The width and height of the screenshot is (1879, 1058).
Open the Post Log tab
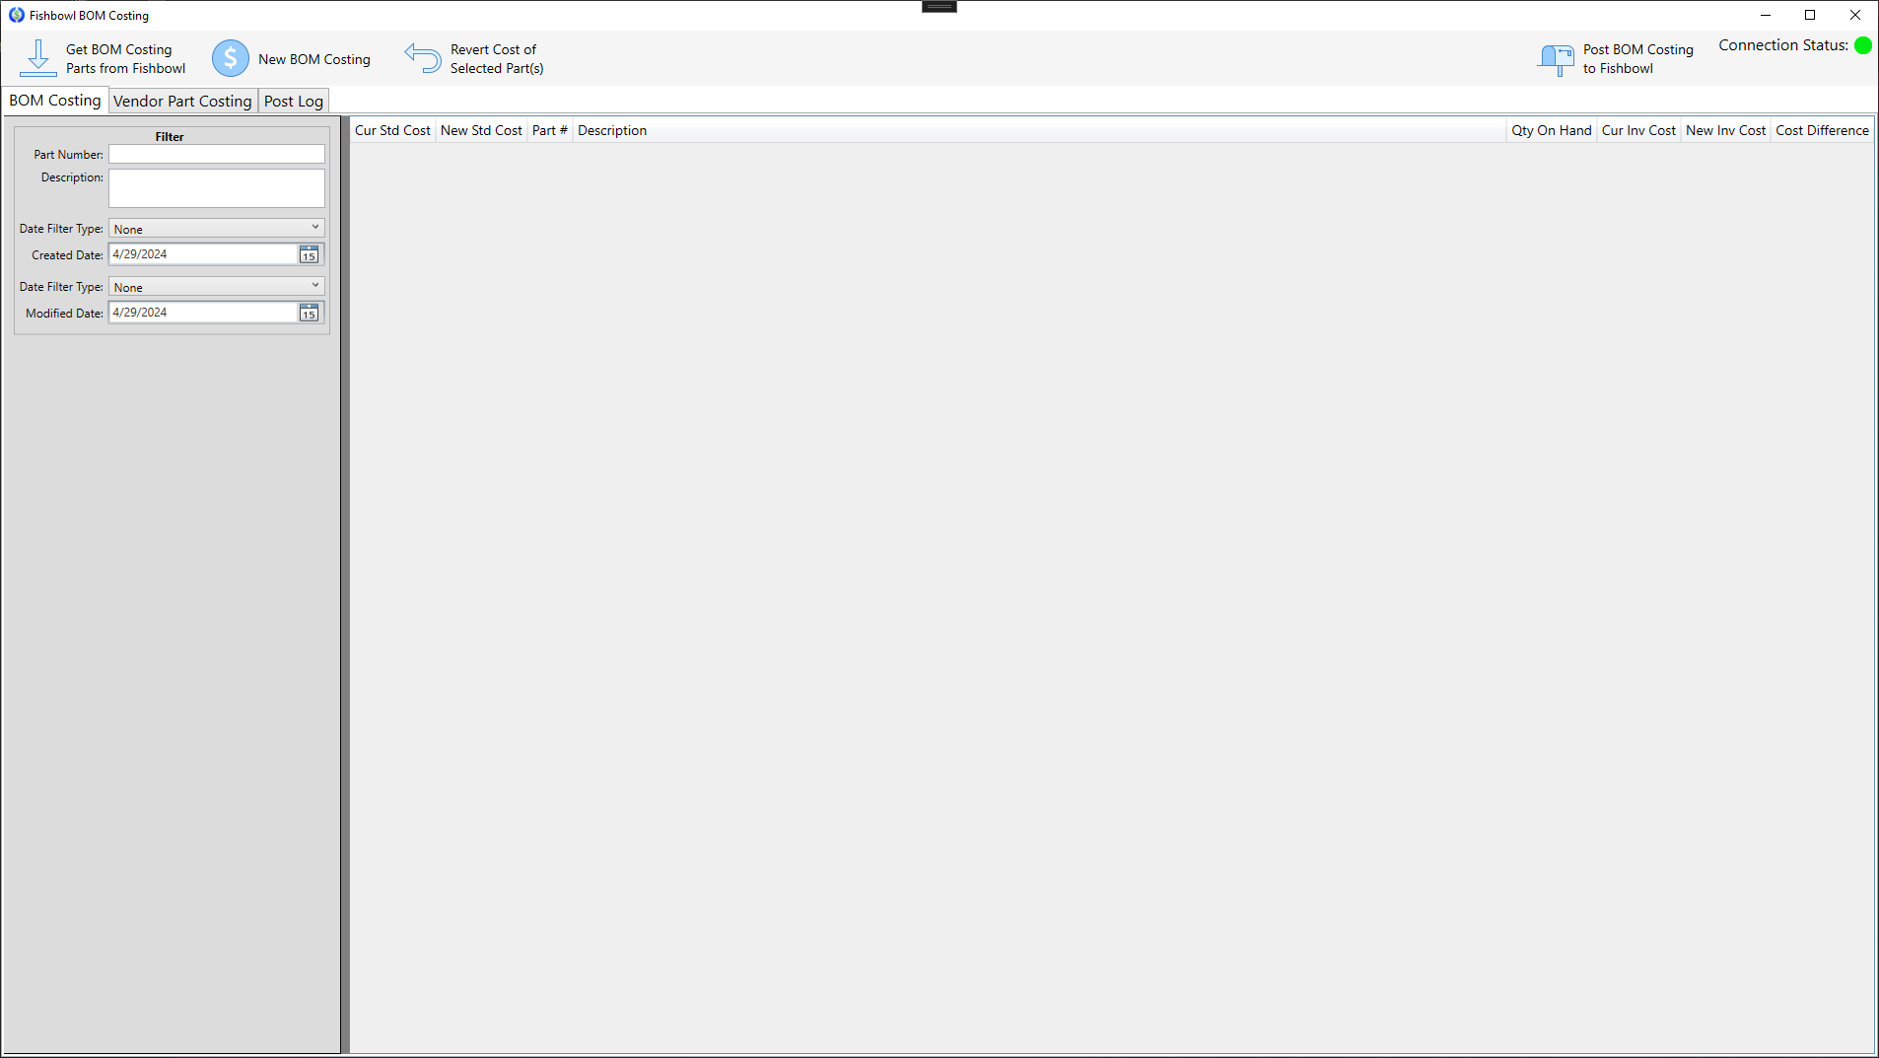(x=293, y=101)
